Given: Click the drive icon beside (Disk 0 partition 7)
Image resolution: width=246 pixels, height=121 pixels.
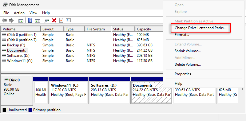Looking at the screenshot, I should click(x=4, y=40).
